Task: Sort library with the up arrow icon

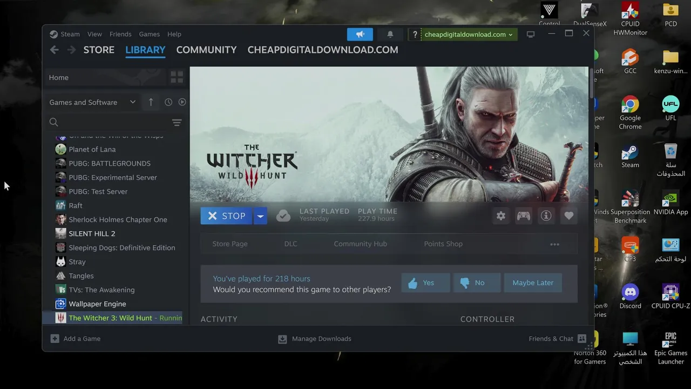Action: [151, 102]
